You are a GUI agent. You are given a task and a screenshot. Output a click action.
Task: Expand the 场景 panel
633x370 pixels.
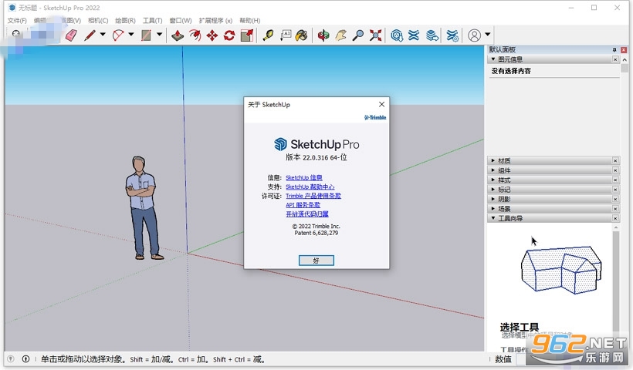pos(493,209)
